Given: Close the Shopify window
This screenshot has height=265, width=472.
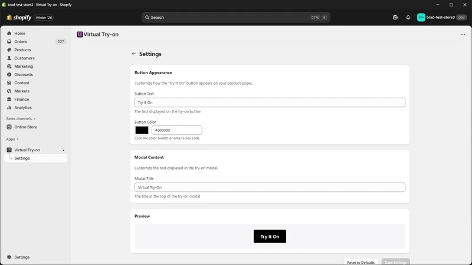Looking at the screenshot, I should click(465, 5).
